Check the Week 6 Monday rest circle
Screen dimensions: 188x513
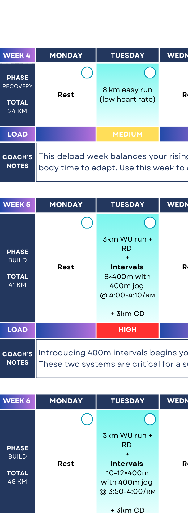tap(87, 419)
